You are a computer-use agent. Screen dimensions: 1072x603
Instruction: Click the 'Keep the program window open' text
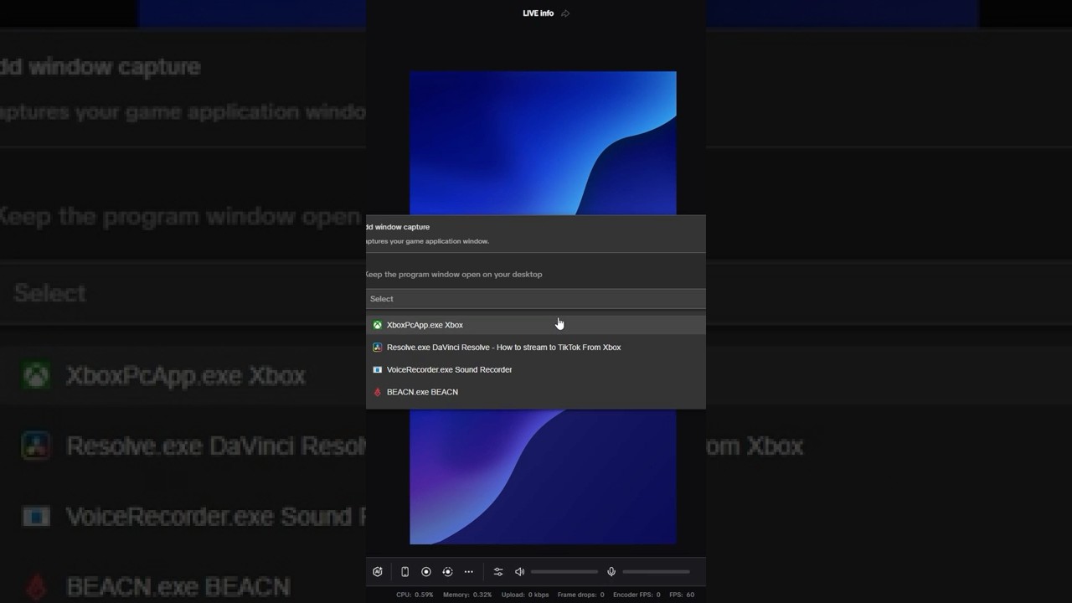[x=454, y=275]
